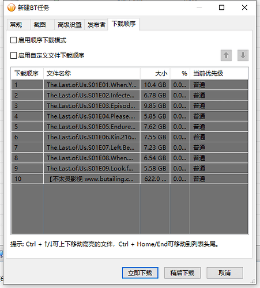
Task: Click the 10.4 GB size cell
Action: 155,85
